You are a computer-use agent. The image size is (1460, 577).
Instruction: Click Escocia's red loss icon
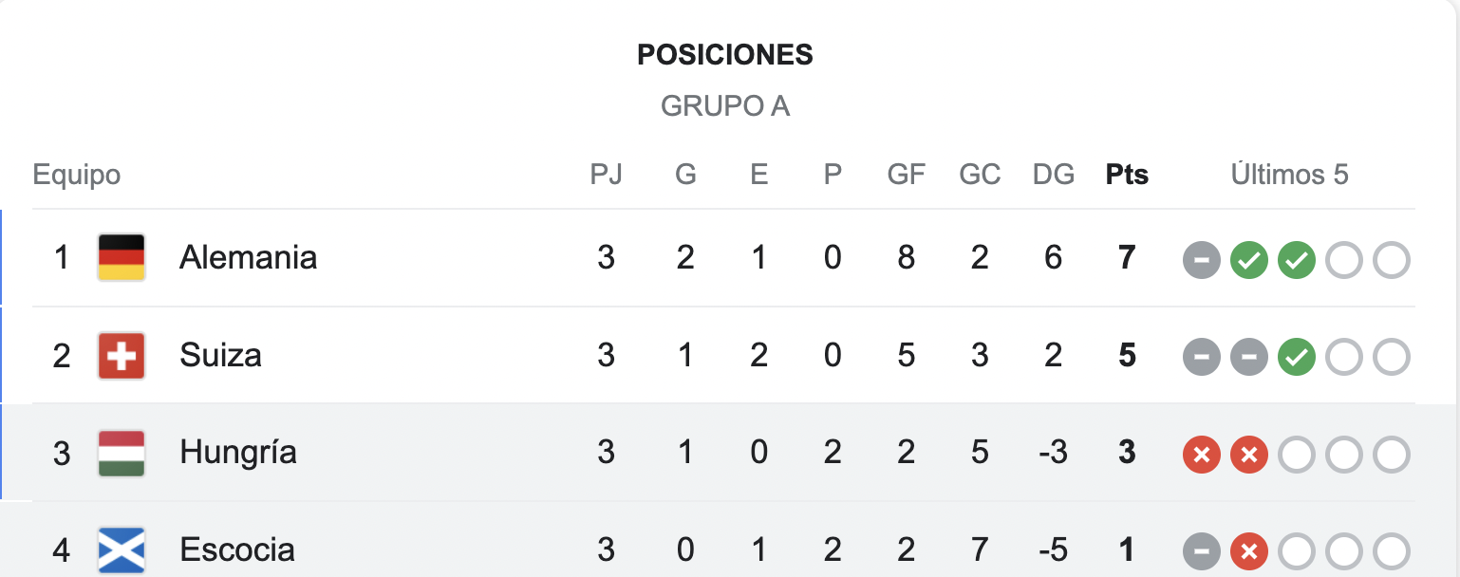[1248, 552]
